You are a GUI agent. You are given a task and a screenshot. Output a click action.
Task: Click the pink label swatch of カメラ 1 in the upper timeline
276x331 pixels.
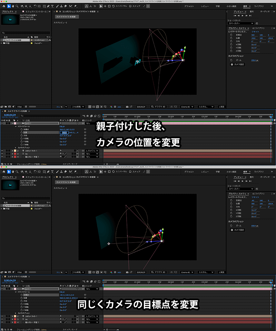15,123
